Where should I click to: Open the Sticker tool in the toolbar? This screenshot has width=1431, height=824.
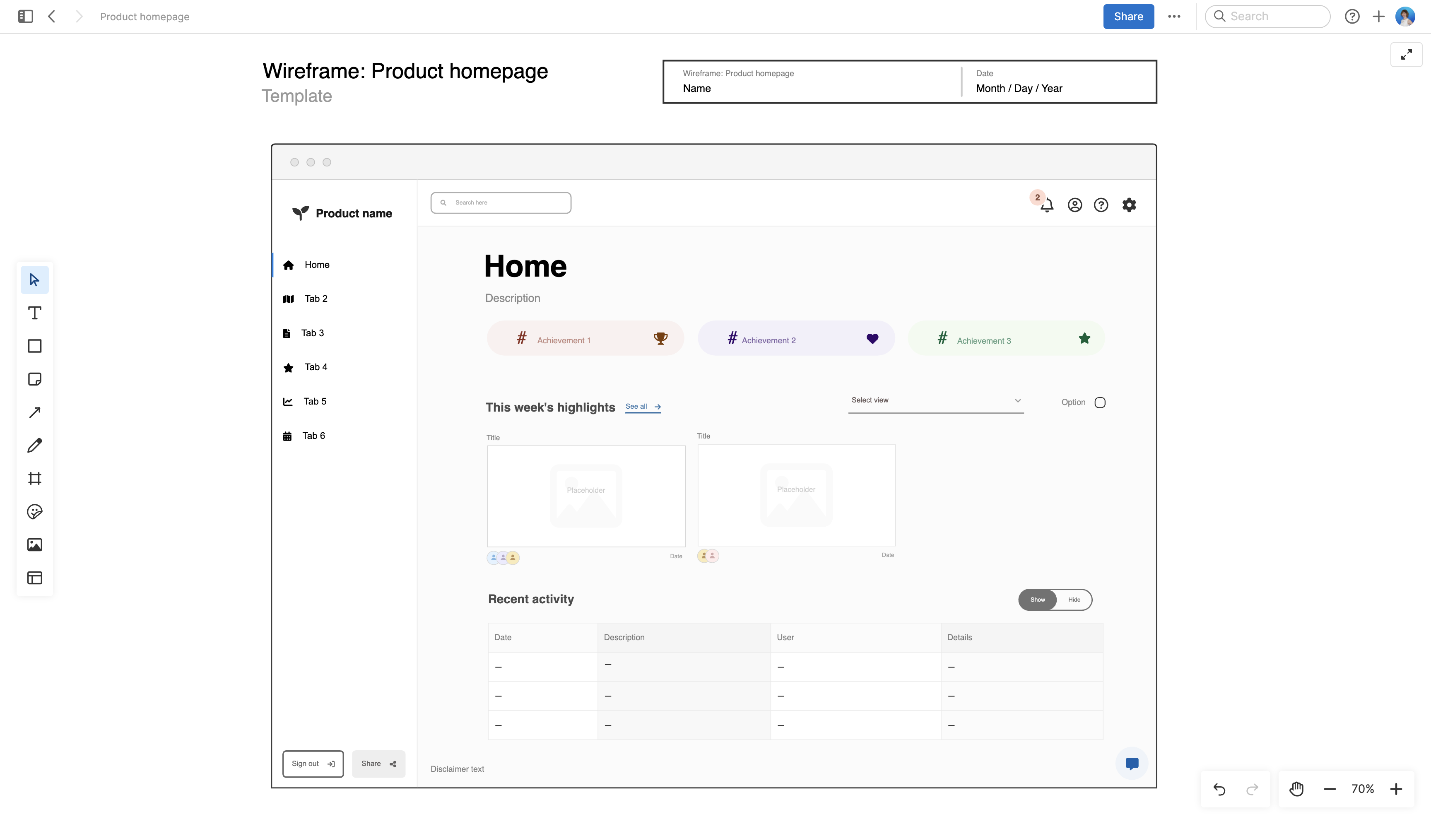coord(34,512)
